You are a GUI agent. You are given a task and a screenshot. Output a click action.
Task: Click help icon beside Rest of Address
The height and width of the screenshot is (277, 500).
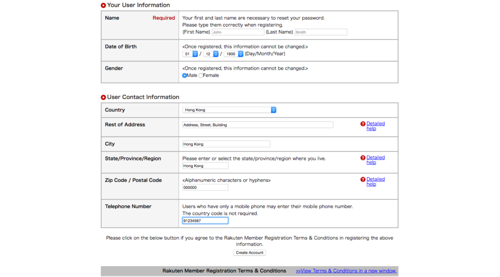pyautogui.click(x=363, y=124)
